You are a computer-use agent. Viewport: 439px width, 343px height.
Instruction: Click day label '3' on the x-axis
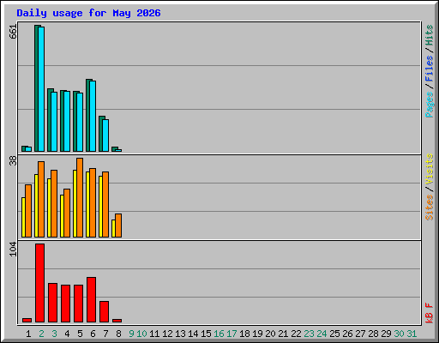pos(54,334)
